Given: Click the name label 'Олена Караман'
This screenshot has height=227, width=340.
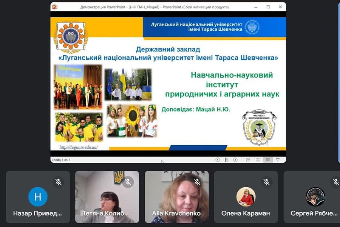Looking at the screenshot, I should [246, 213].
